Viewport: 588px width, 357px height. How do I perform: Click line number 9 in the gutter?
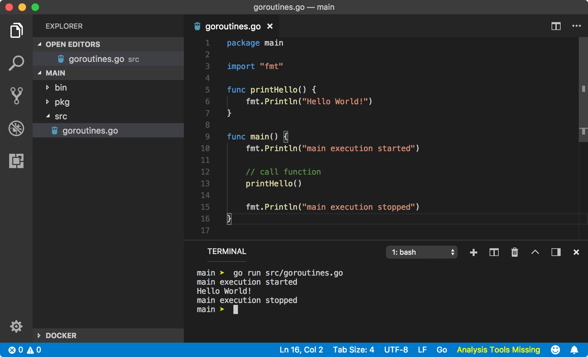[208, 137]
